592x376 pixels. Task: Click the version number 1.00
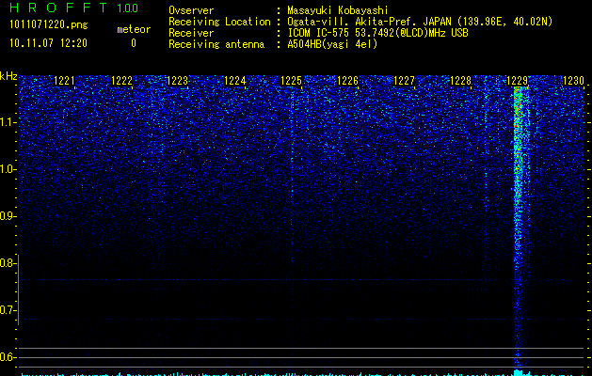(128, 8)
